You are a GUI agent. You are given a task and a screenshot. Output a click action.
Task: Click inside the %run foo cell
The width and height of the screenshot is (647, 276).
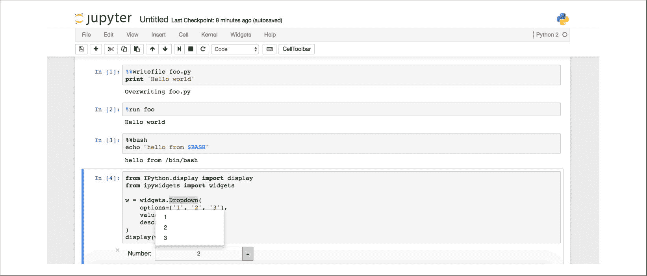[x=341, y=109]
